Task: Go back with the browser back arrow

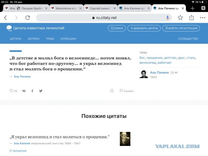Action: pos(6,18)
